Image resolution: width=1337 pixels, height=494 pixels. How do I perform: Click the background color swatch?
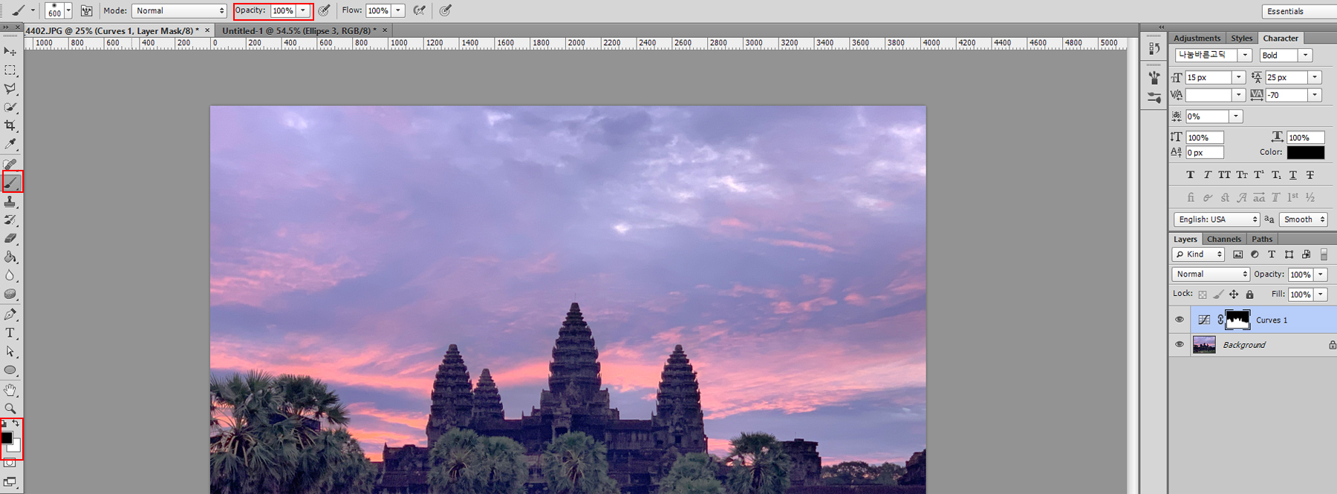click(16, 447)
